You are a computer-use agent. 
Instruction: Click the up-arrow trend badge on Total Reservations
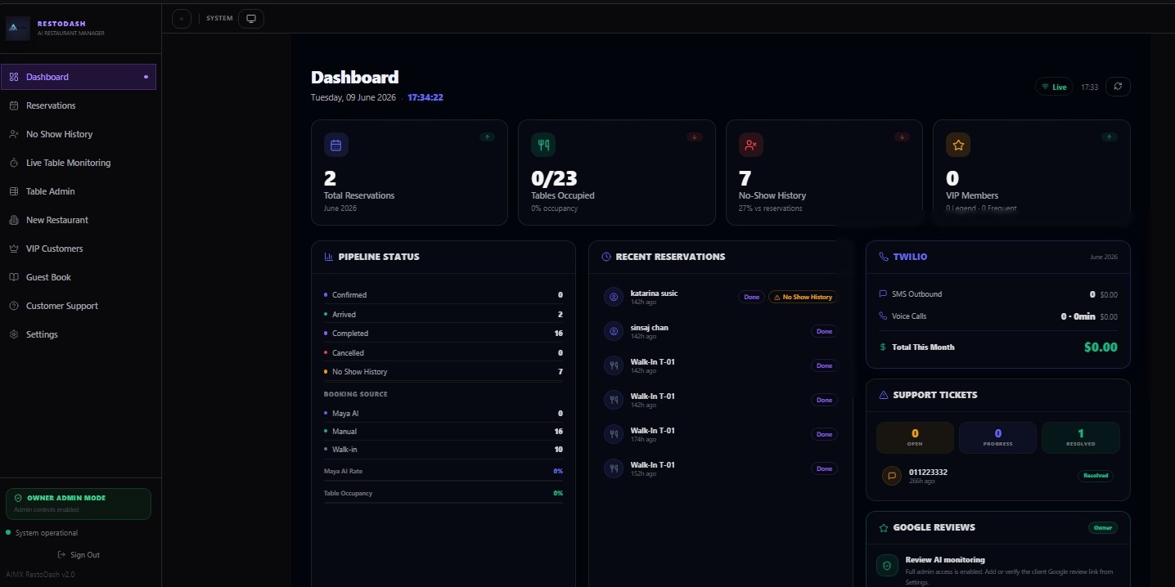[487, 137]
